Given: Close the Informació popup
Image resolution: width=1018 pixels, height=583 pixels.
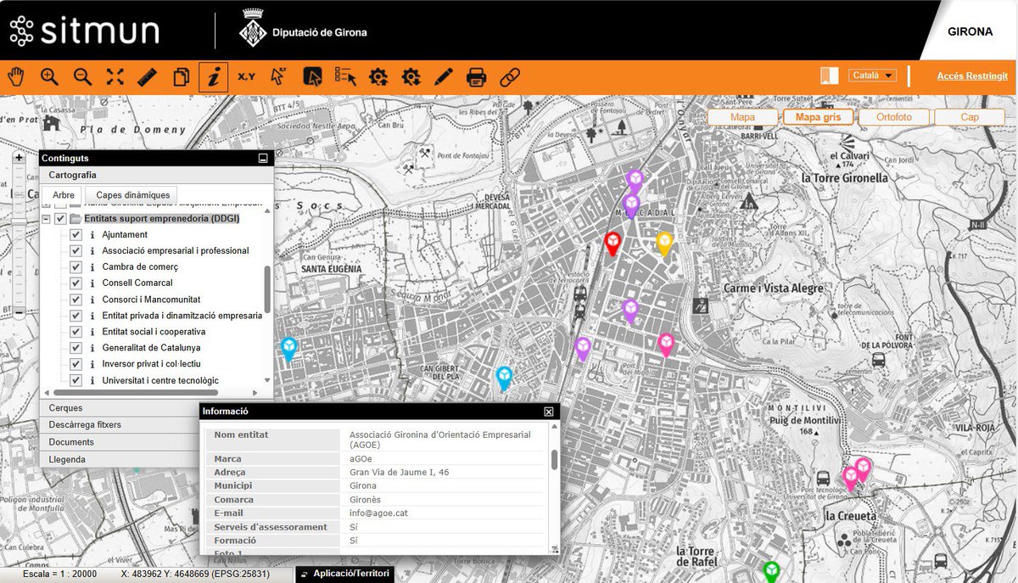Looking at the screenshot, I should click(x=548, y=412).
